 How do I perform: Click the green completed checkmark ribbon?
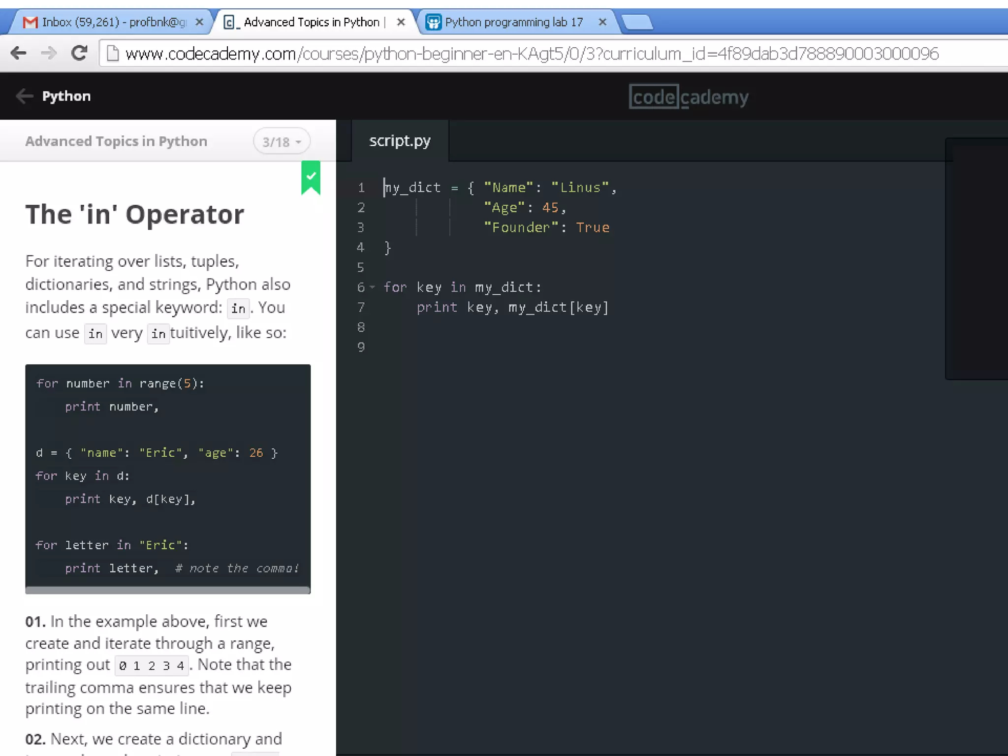click(311, 177)
